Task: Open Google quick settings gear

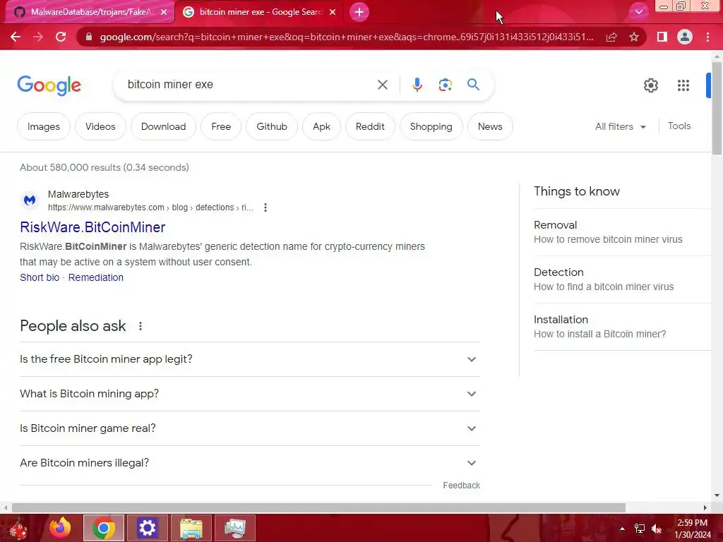Action: 650,85
